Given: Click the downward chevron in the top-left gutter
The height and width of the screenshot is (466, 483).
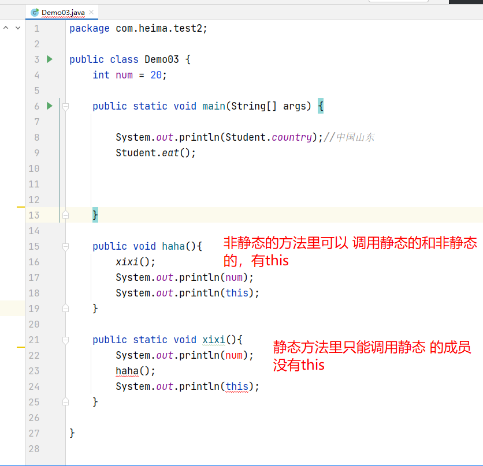Looking at the screenshot, I should (17, 27).
